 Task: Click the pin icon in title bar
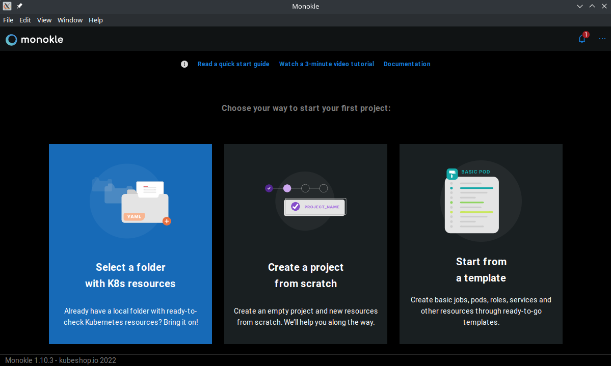(x=19, y=6)
